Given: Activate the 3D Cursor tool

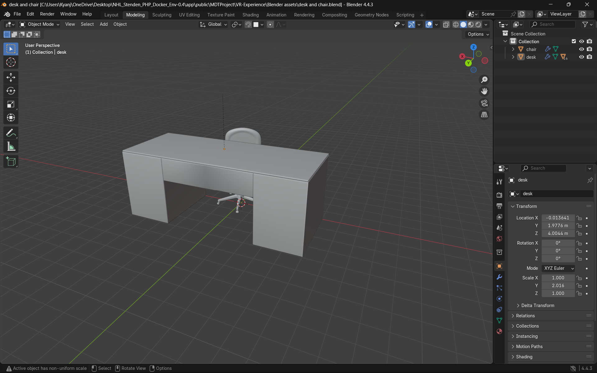Looking at the screenshot, I should 11,62.
